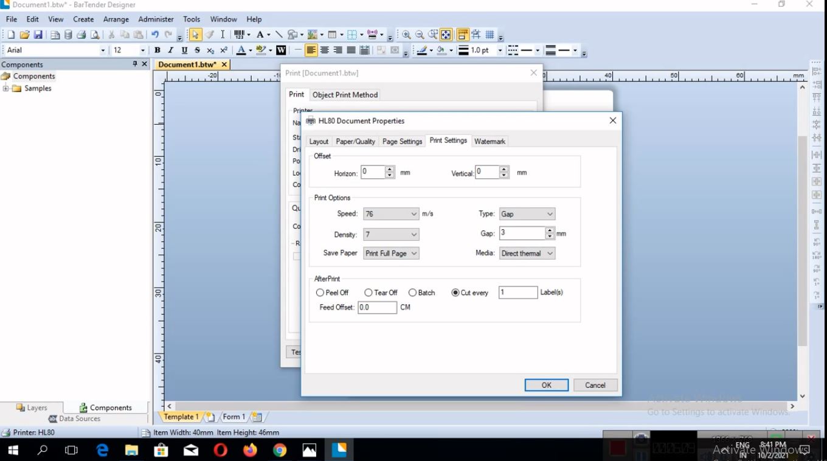827x461 pixels.
Task: Open the Administer menu
Action: click(156, 19)
